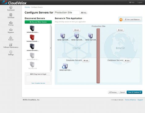Click the discovered servers scrollbar up arrow
Screen dimensions: 145x113
pyautogui.click(x=51, y=25)
